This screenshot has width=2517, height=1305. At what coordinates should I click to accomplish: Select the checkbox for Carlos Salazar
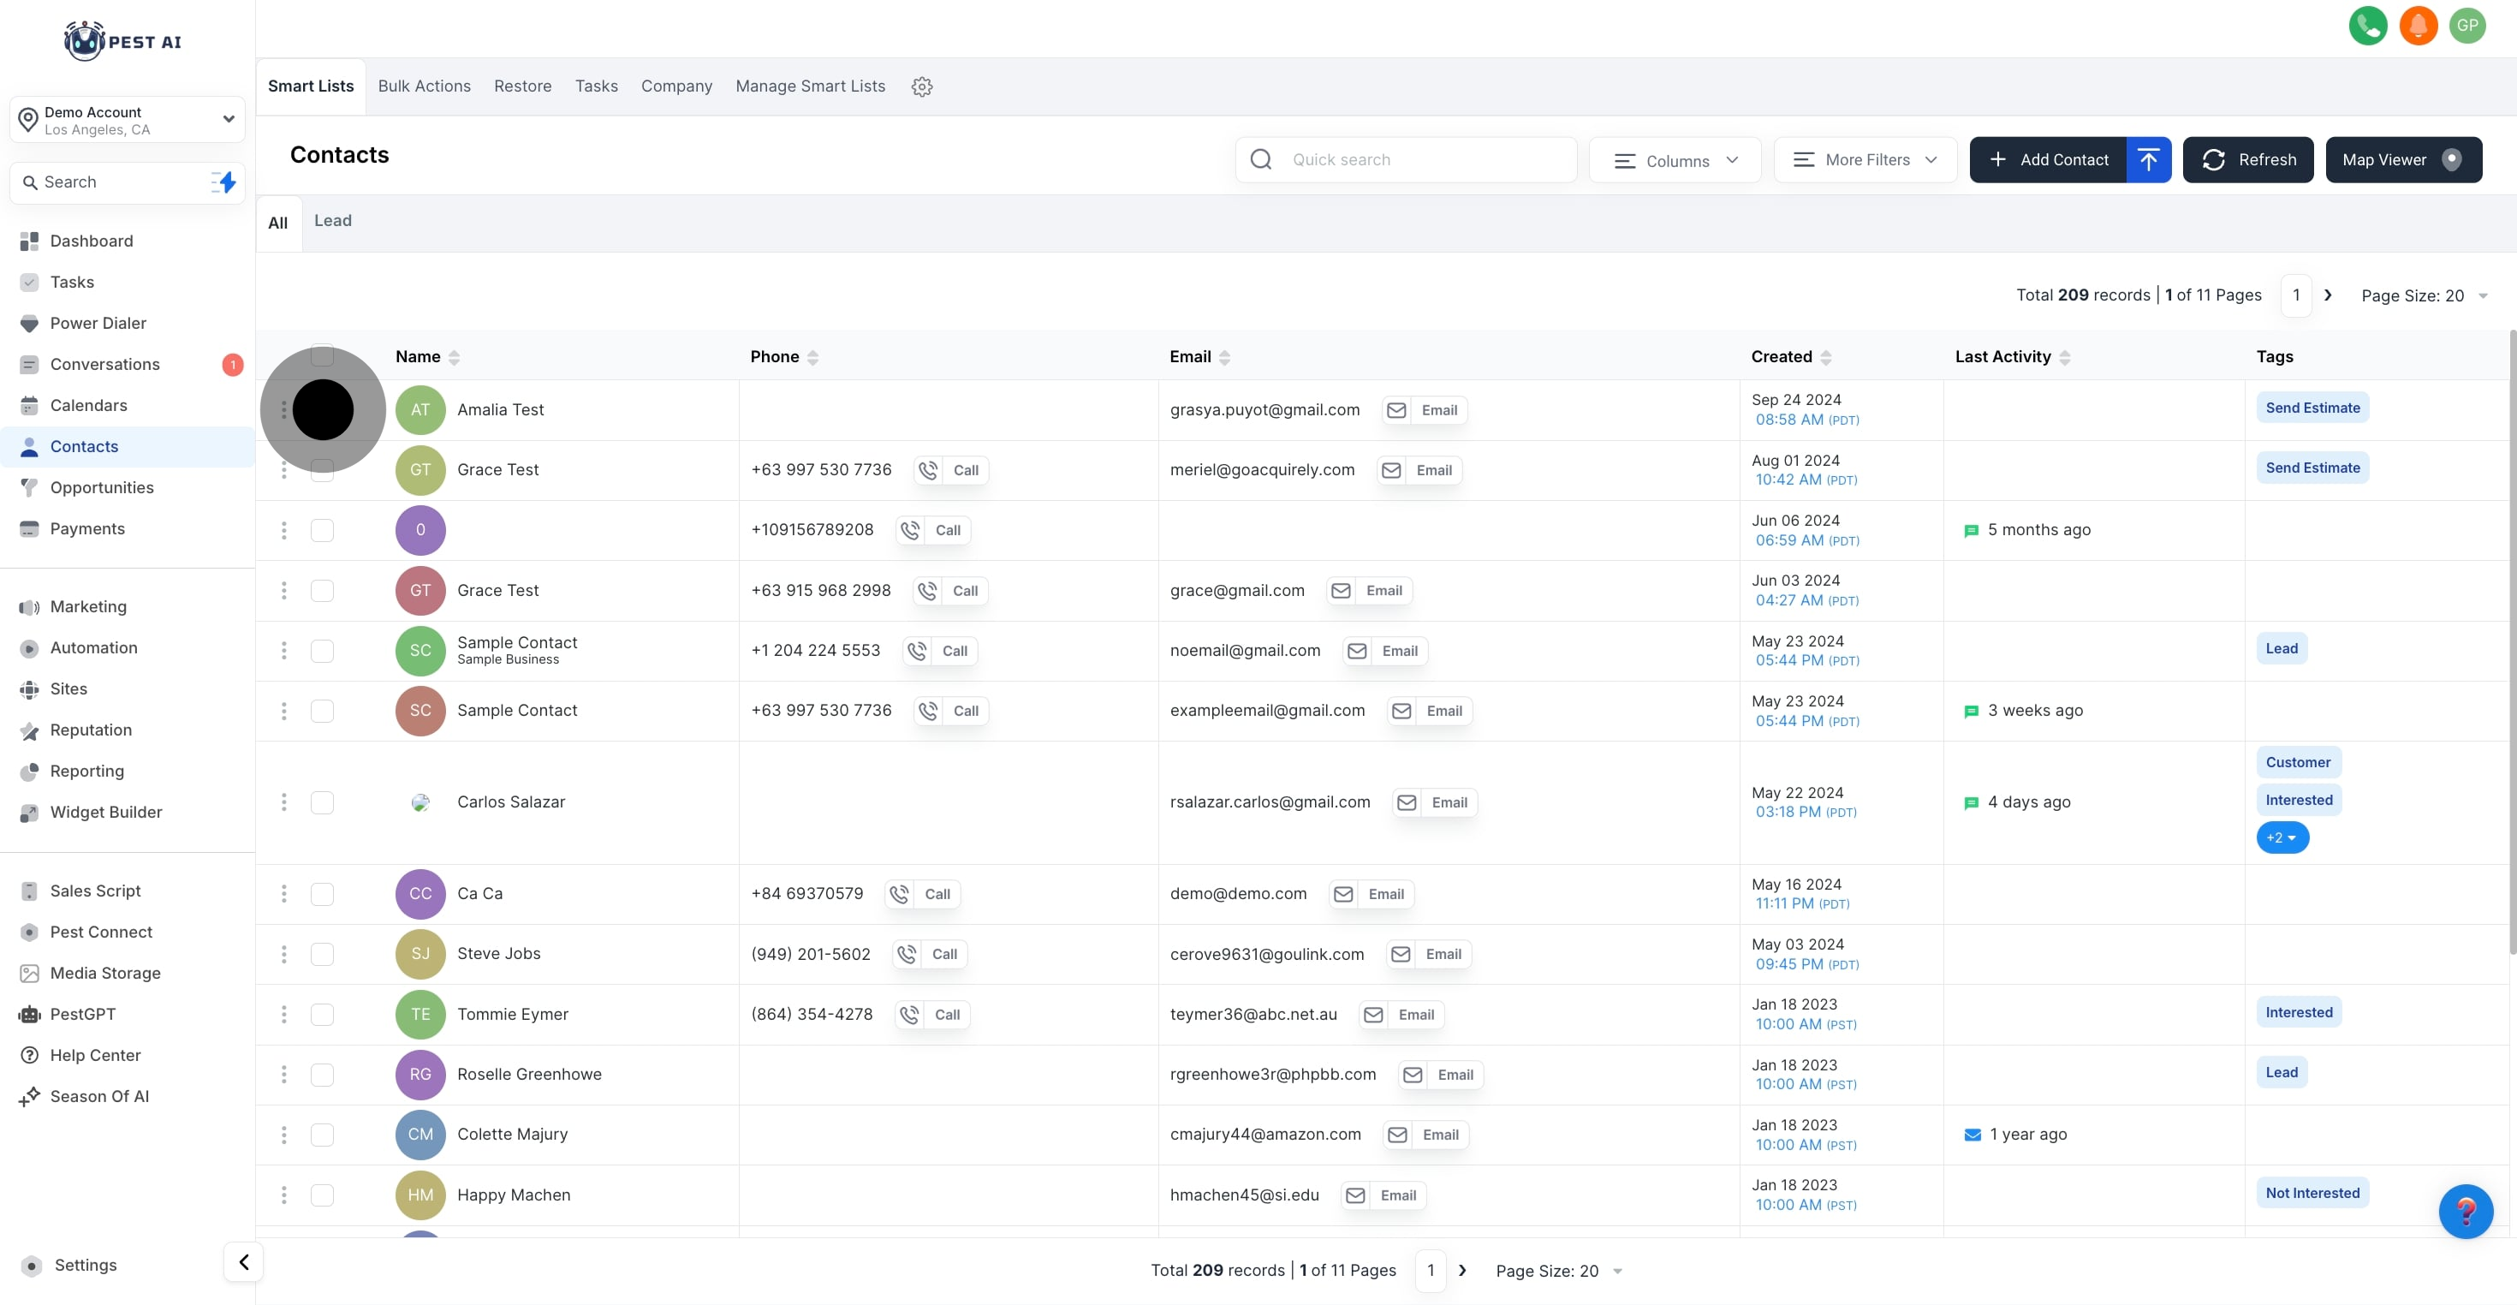coord(321,802)
